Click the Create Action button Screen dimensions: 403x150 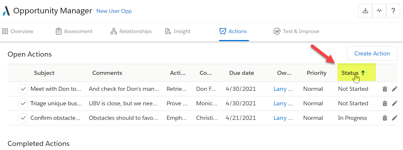click(x=372, y=53)
